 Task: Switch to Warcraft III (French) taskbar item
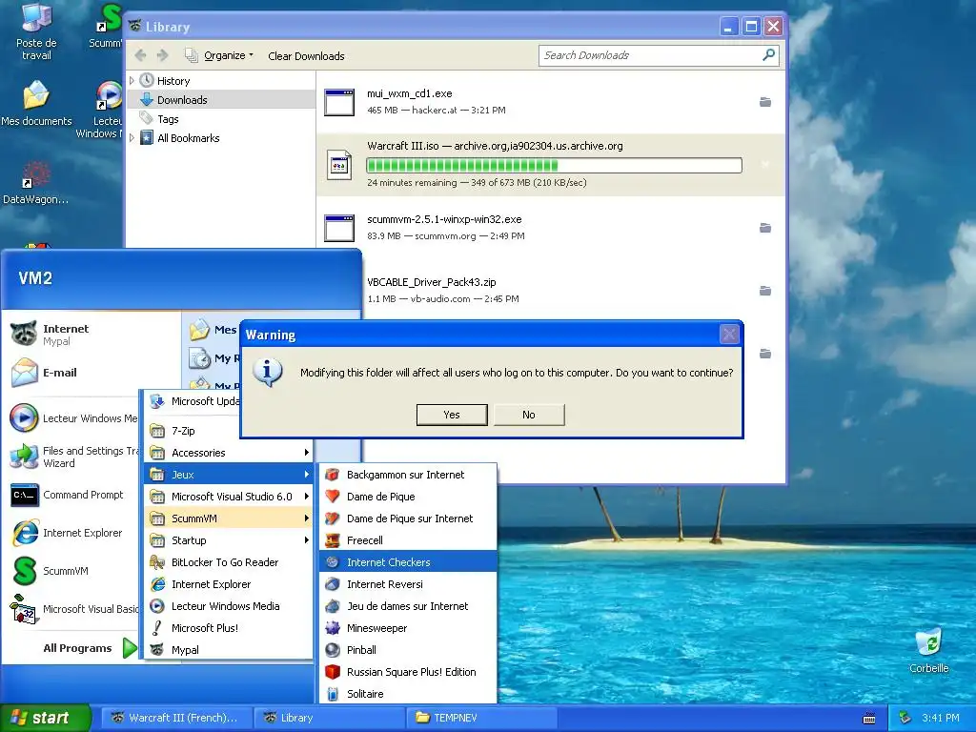coord(176,718)
